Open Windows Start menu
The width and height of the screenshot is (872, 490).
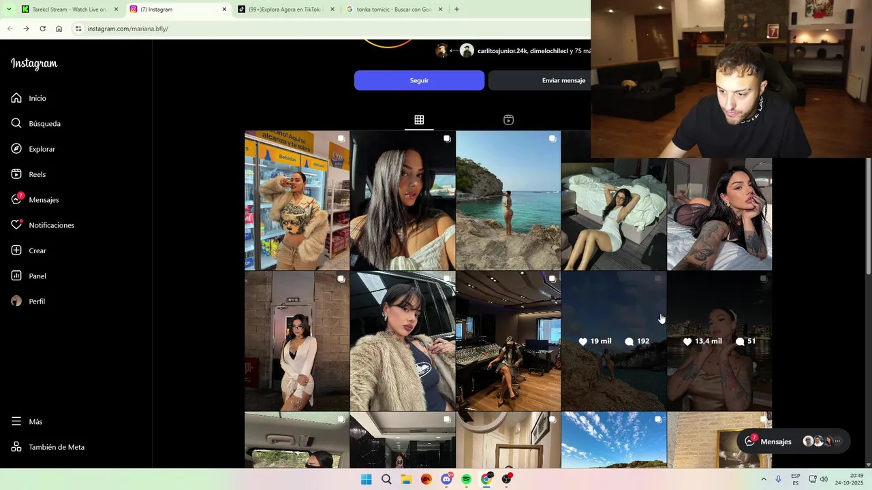366,479
